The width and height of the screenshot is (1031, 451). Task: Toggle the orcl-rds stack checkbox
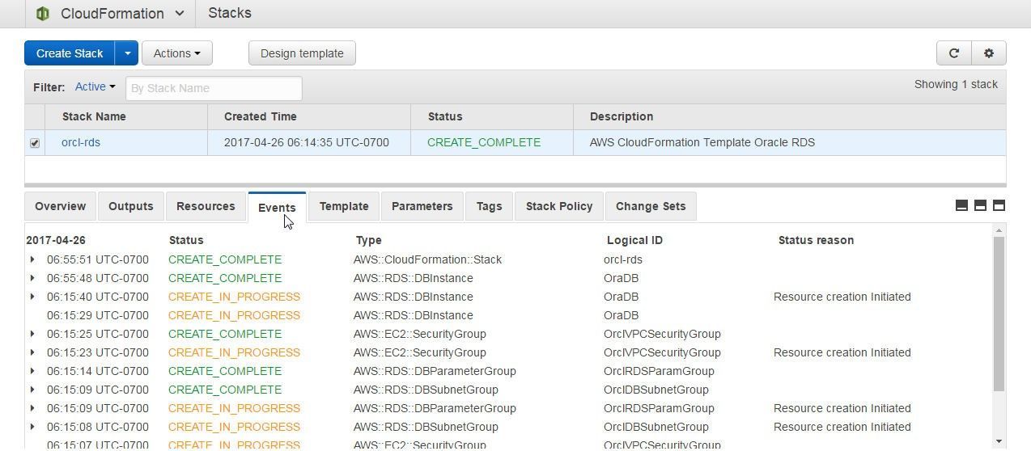click(35, 143)
